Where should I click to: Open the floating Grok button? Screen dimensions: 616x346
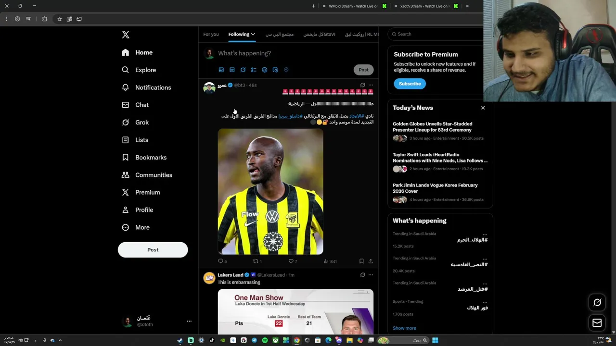tap(597, 302)
